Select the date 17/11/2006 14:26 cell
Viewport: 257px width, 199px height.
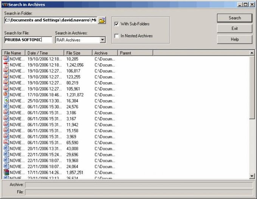(x=45, y=173)
